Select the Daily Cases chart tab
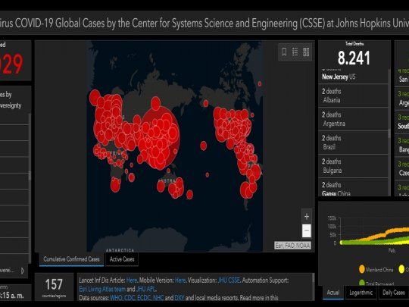 coord(393,293)
